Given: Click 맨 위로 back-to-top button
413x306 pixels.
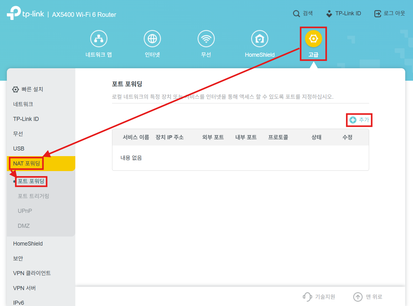Looking at the screenshot, I should point(368,297).
